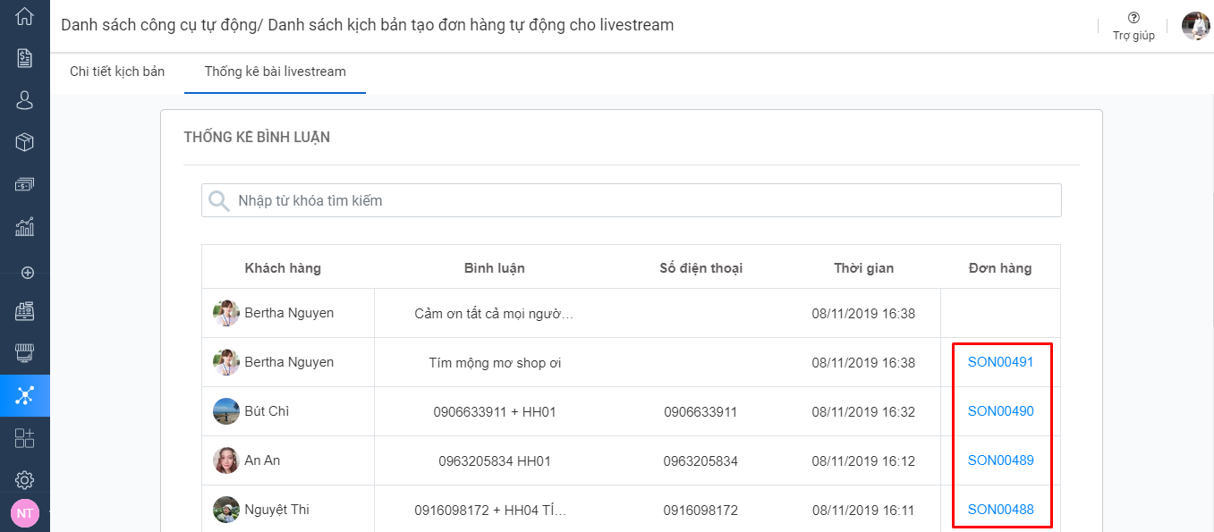The image size is (1214, 532).
Task: Open the apps grid icon in sidebar
Action: tap(25, 438)
